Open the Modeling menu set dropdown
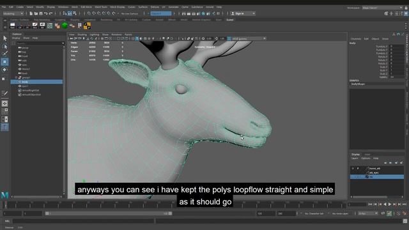This screenshot has height=230, width=409. 13,13
